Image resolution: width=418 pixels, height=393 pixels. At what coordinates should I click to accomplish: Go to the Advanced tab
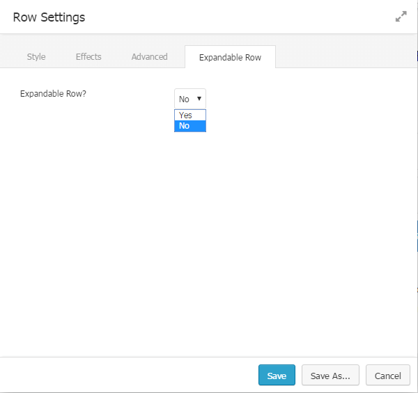(x=149, y=56)
